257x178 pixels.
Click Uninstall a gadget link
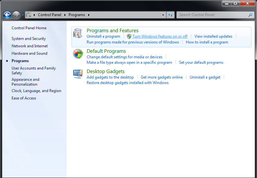tap(205, 77)
